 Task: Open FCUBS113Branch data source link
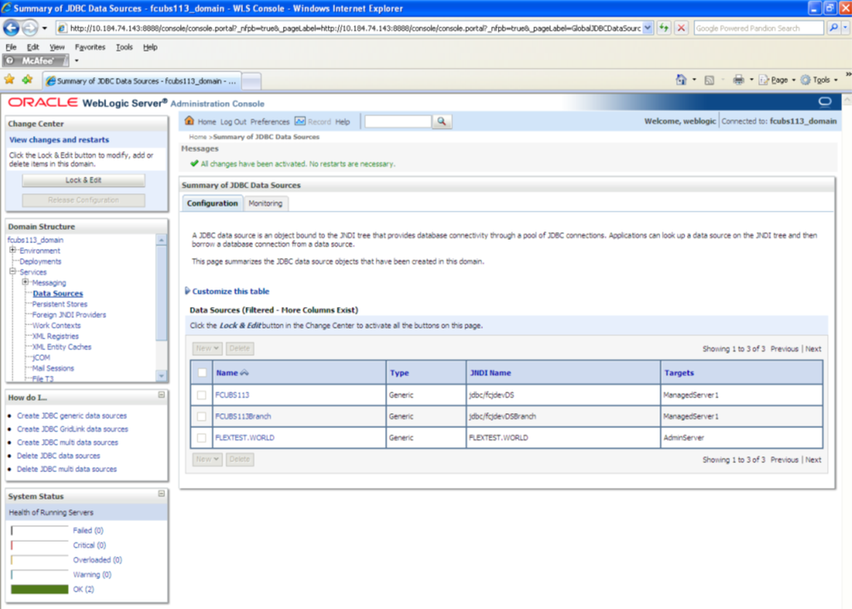[243, 417]
